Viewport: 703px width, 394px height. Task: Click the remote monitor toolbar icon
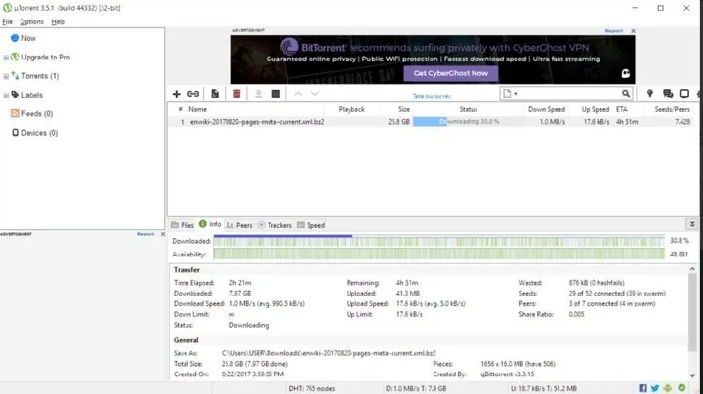684,93
